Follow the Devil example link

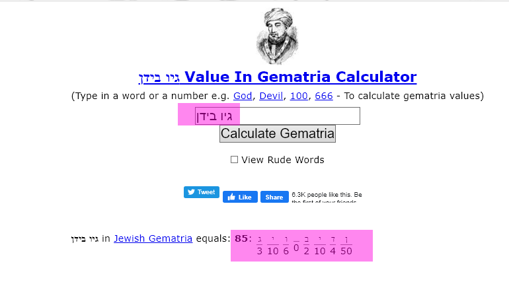(x=271, y=96)
